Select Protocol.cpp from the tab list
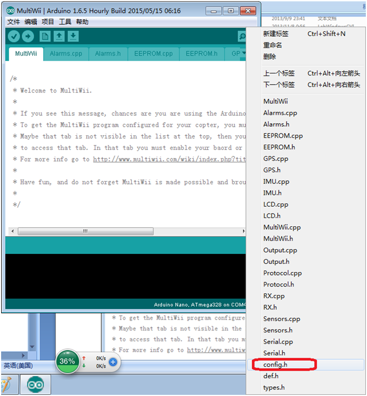The image size is (367, 396). point(306,273)
